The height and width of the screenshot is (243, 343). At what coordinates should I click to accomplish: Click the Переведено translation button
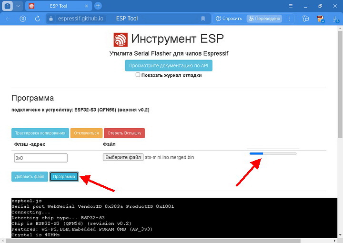[x=264, y=19]
